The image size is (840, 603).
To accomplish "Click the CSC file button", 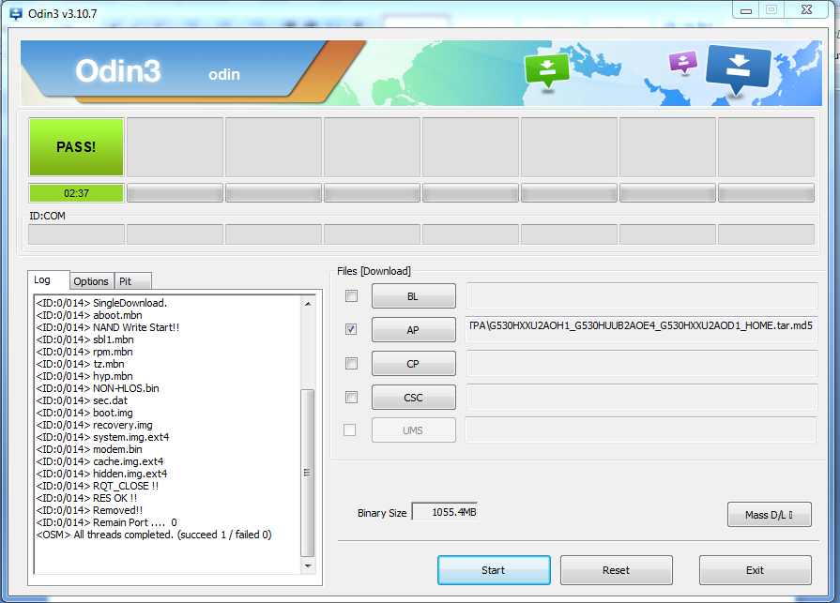I will pos(414,397).
